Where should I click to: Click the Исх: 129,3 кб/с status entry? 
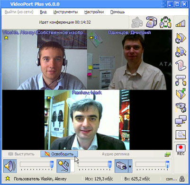coord(99,179)
